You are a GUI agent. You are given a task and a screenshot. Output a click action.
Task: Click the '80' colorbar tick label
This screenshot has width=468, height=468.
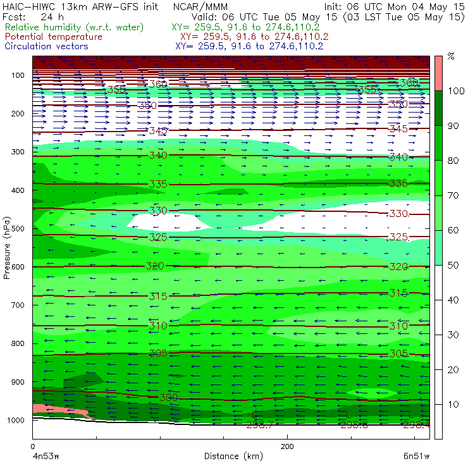click(x=453, y=161)
